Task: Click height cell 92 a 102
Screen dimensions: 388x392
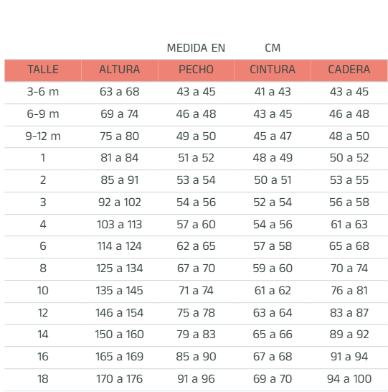Action: point(120,202)
